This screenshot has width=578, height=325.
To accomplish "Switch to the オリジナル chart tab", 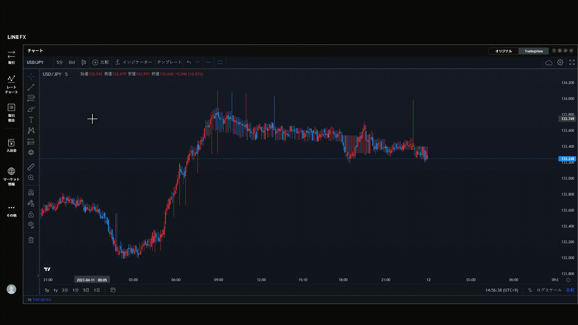I will 503,51.
